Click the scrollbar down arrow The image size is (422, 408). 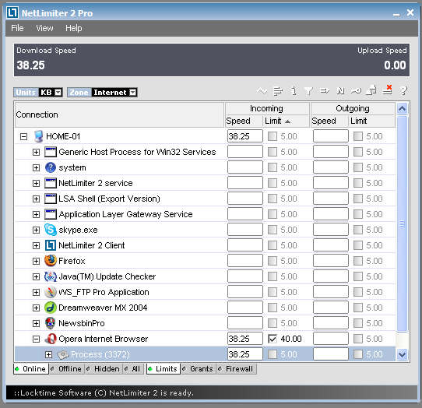[x=402, y=354]
